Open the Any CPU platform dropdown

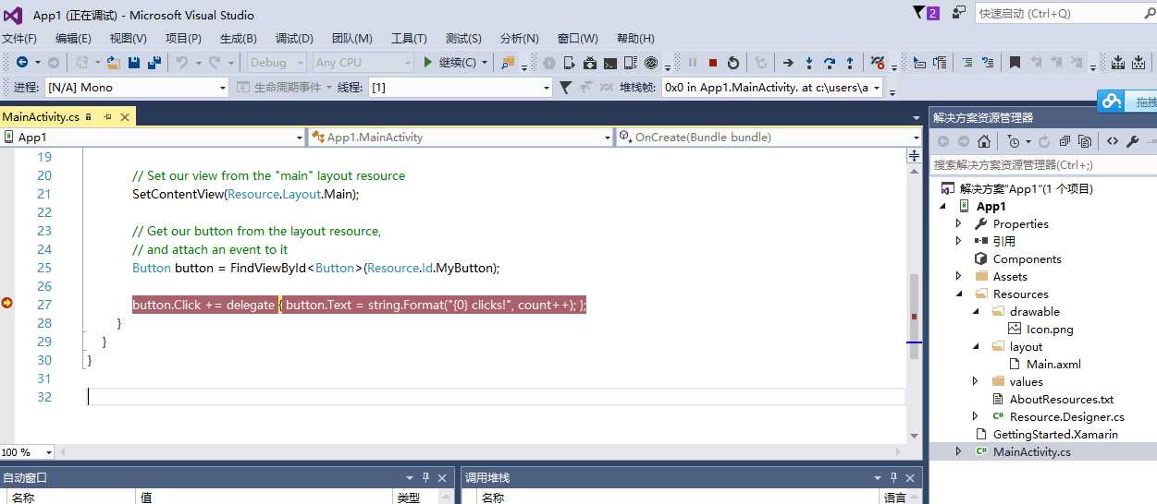363,62
